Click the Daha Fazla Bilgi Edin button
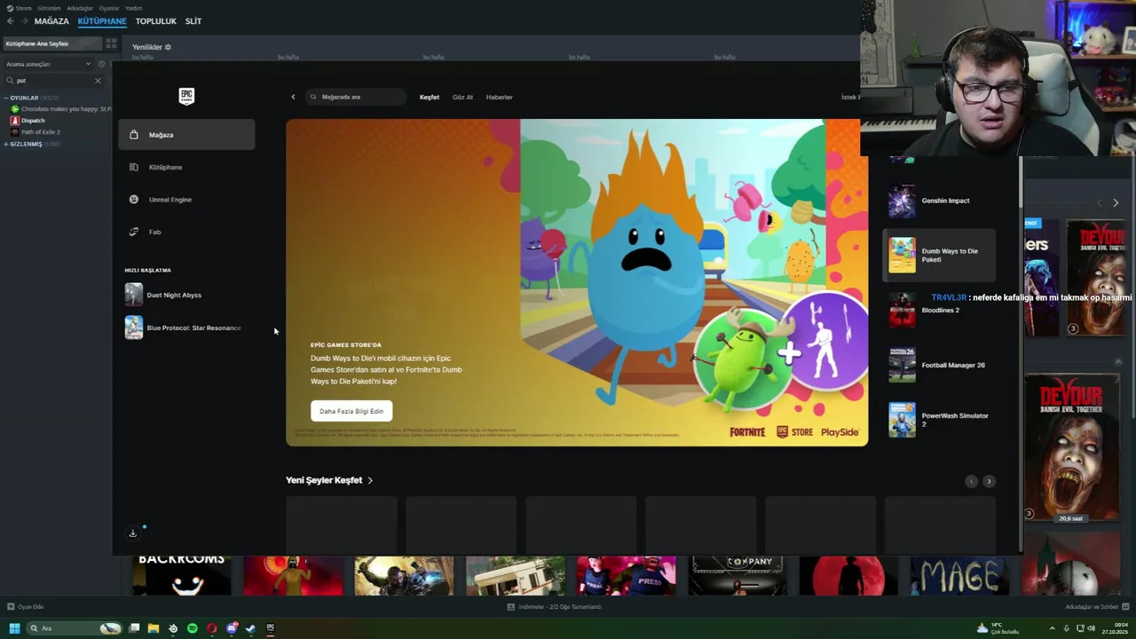The width and height of the screenshot is (1136, 639). [x=351, y=411]
